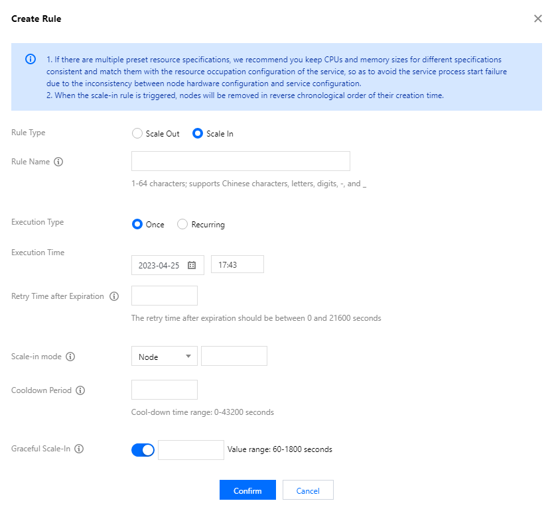Click the Scale-in mode info icon
Screen dimensions: 552x513
coord(70,357)
